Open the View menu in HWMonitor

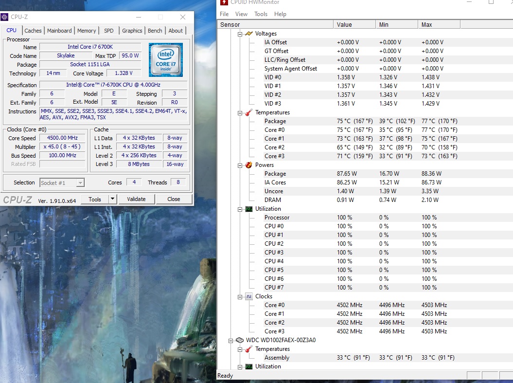tap(241, 14)
